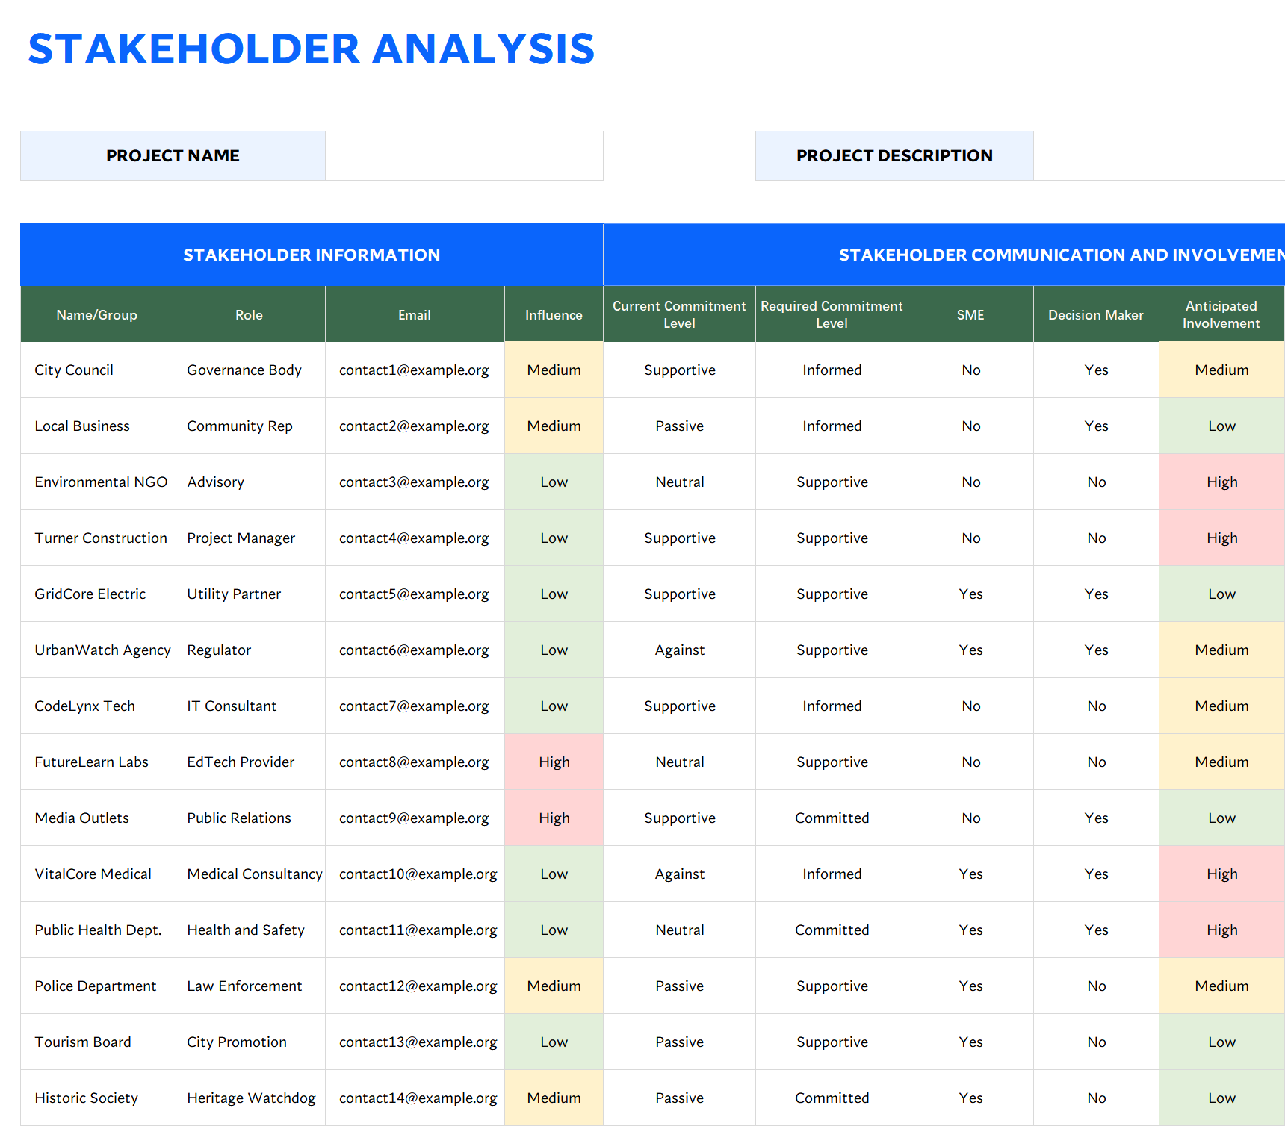Select the PROJECT DESCRIPTION label cell
This screenshot has height=1126, width=1285.
tap(894, 155)
